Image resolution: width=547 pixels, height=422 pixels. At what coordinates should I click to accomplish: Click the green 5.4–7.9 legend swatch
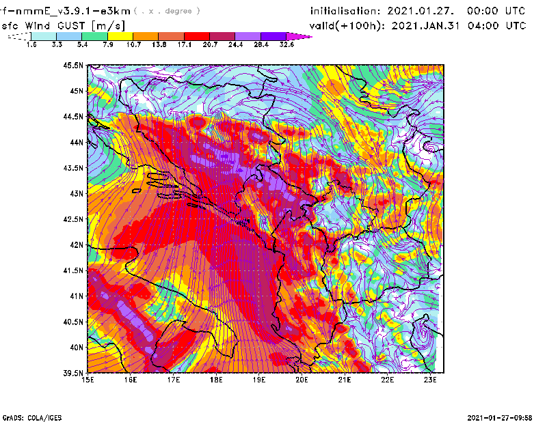(x=94, y=36)
